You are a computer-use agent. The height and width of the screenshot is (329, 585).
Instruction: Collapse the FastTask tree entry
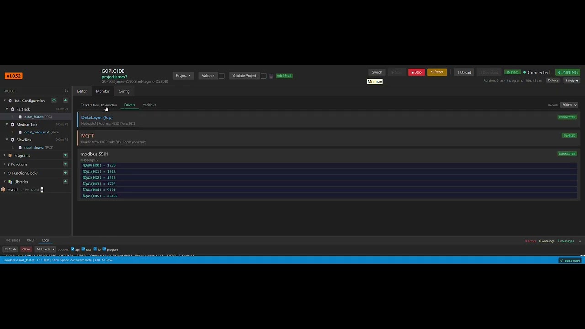[x=6, y=109]
